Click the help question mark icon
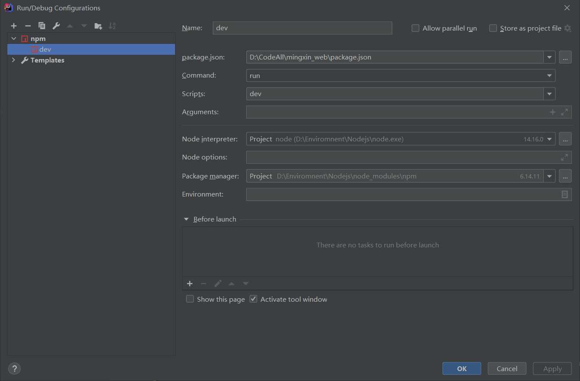The height and width of the screenshot is (381, 580). 14,369
